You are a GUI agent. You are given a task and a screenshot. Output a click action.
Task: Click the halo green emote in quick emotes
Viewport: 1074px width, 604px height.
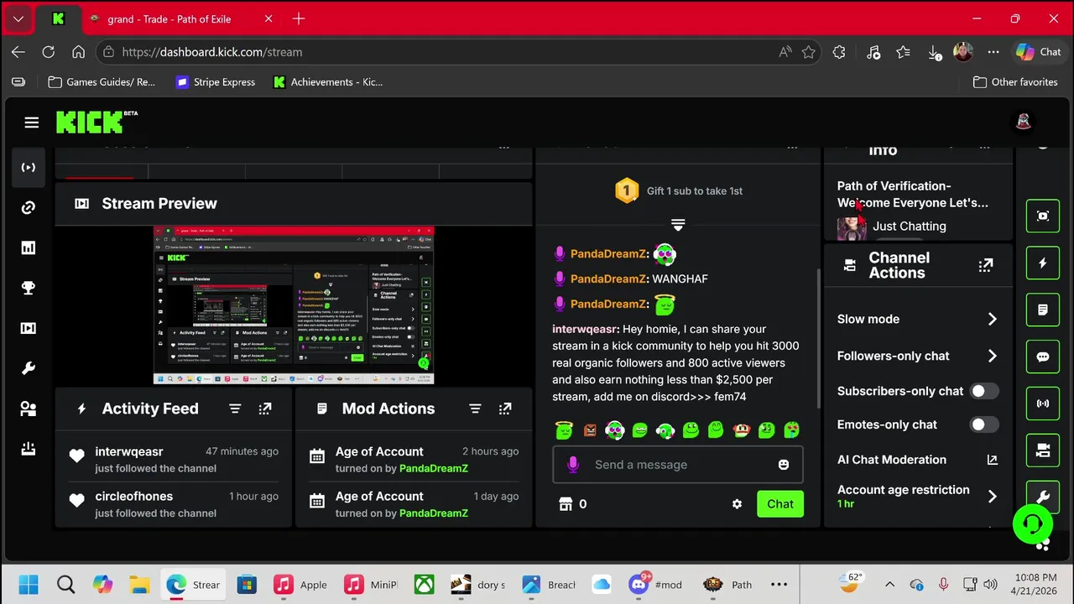[x=564, y=430]
